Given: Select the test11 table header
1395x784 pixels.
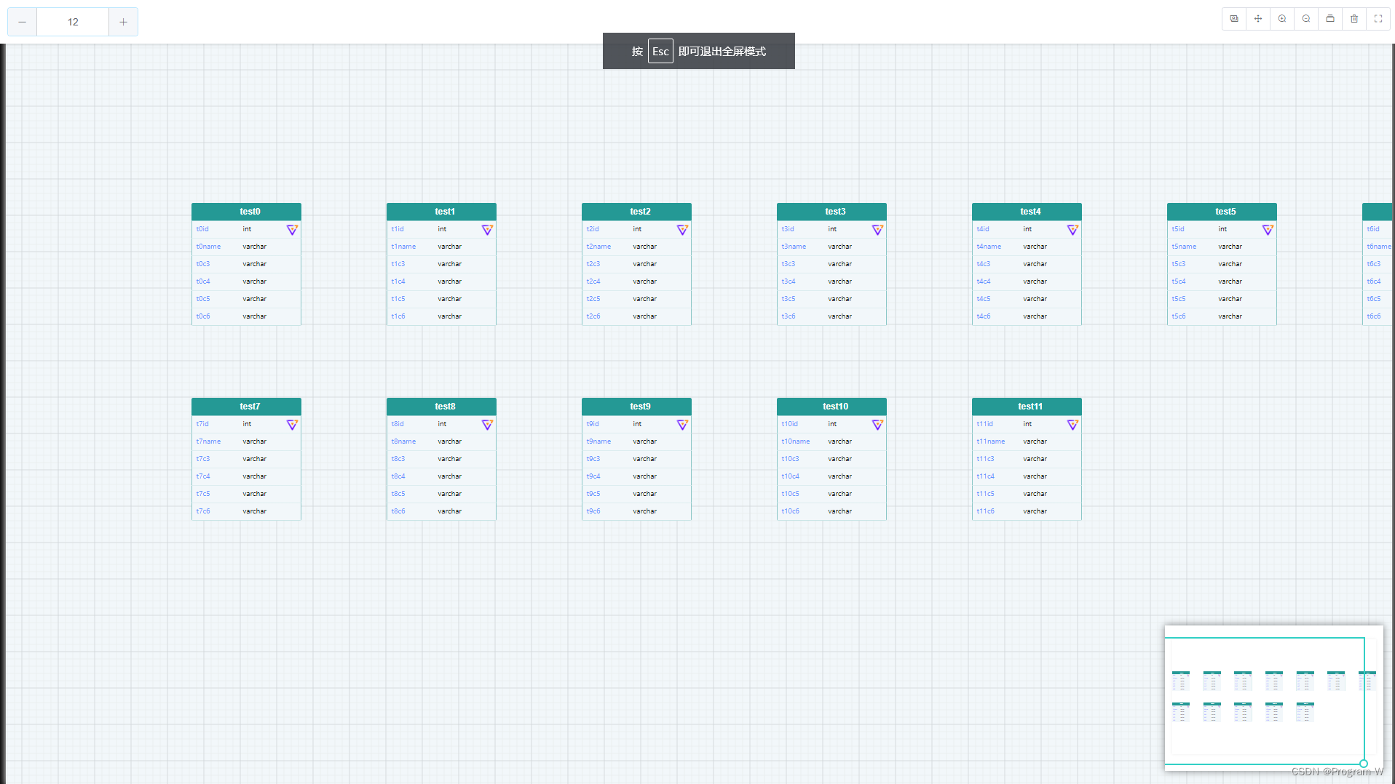Looking at the screenshot, I should [x=1027, y=407].
